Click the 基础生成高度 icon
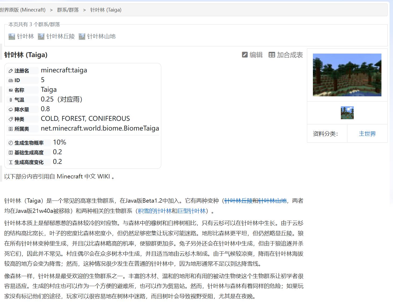Image resolution: width=393 pixels, height=306 pixels. 11,153
